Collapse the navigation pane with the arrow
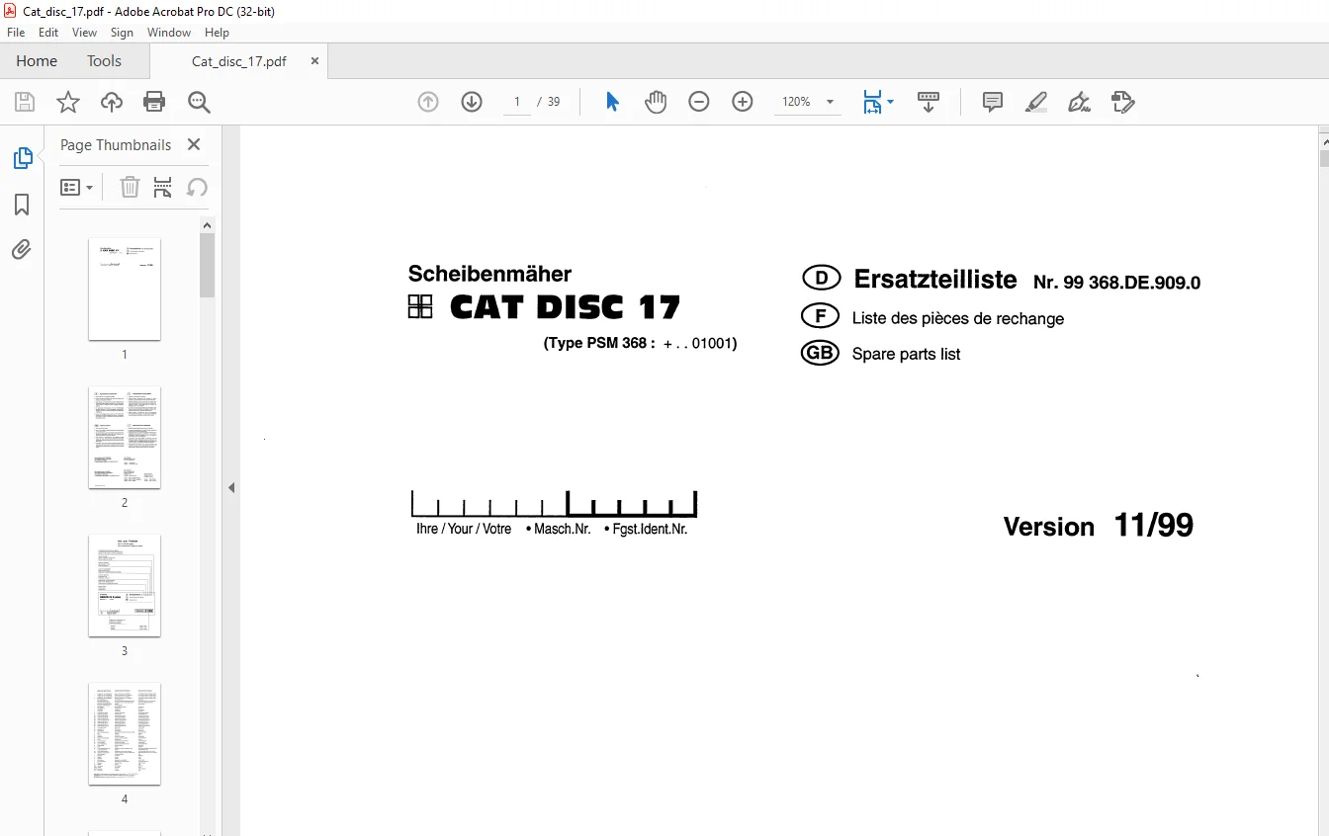1329x836 pixels. tap(231, 487)
